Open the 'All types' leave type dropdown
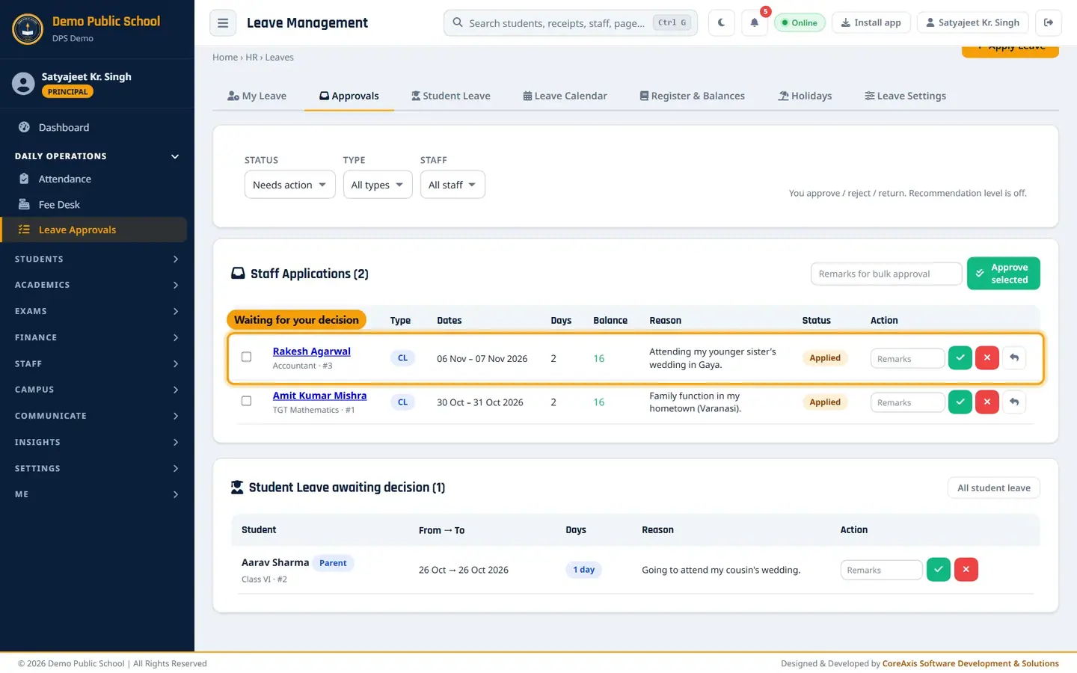This screenshot has width=1077, height=673. [x=378, y=185]
